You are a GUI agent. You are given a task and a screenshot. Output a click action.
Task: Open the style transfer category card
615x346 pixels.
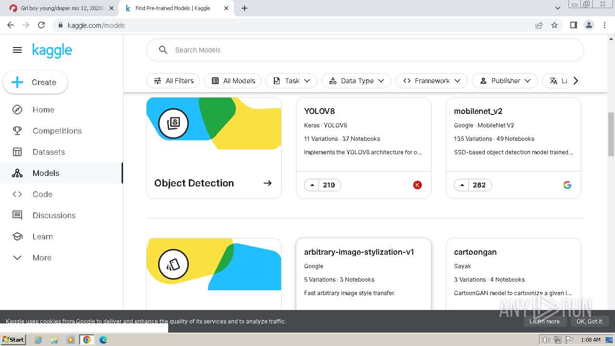click(x=214, y=274)
